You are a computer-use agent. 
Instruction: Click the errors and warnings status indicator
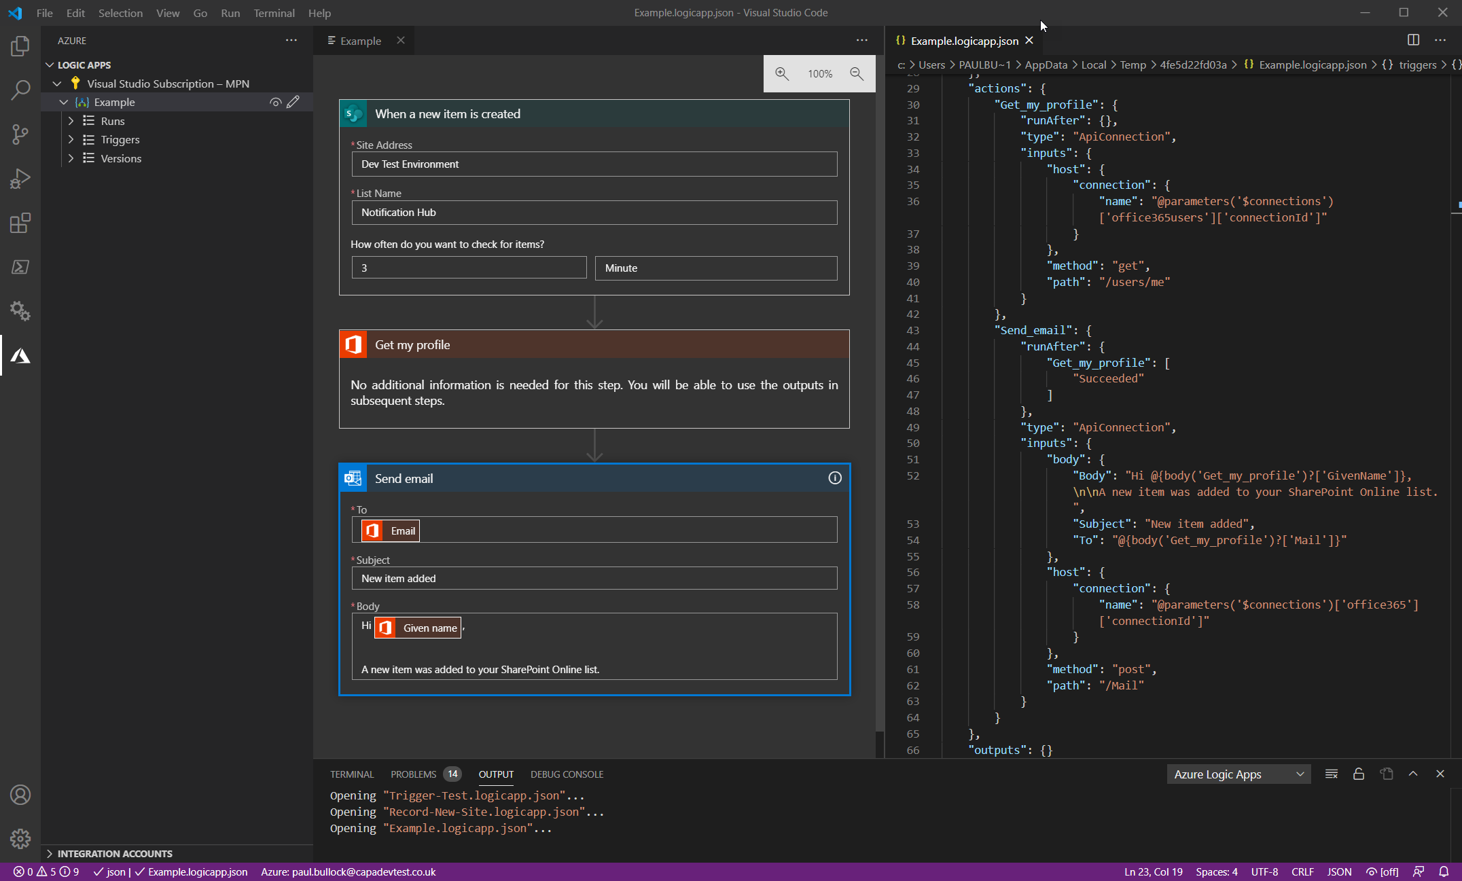click(46, 871)
